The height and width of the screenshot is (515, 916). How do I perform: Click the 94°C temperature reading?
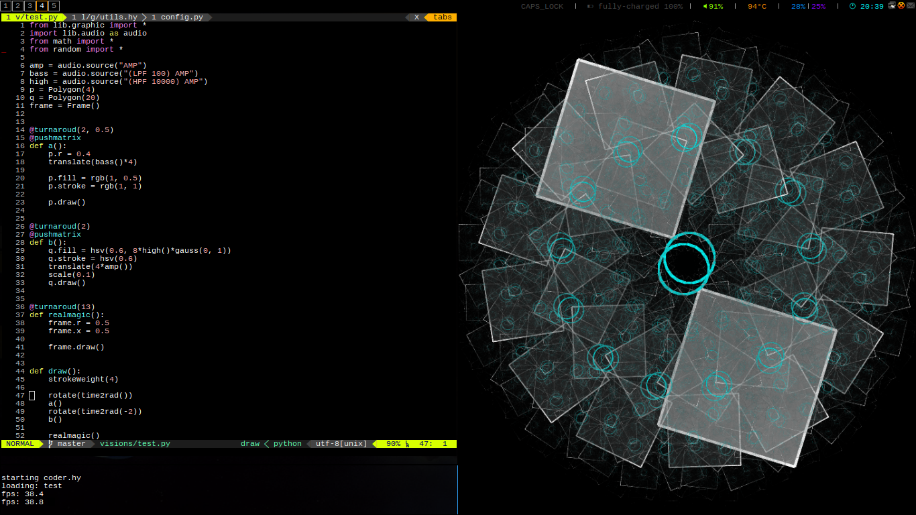(757, 6)
